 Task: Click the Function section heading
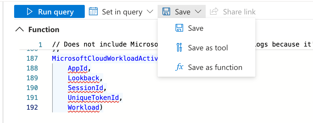[44, 29]
